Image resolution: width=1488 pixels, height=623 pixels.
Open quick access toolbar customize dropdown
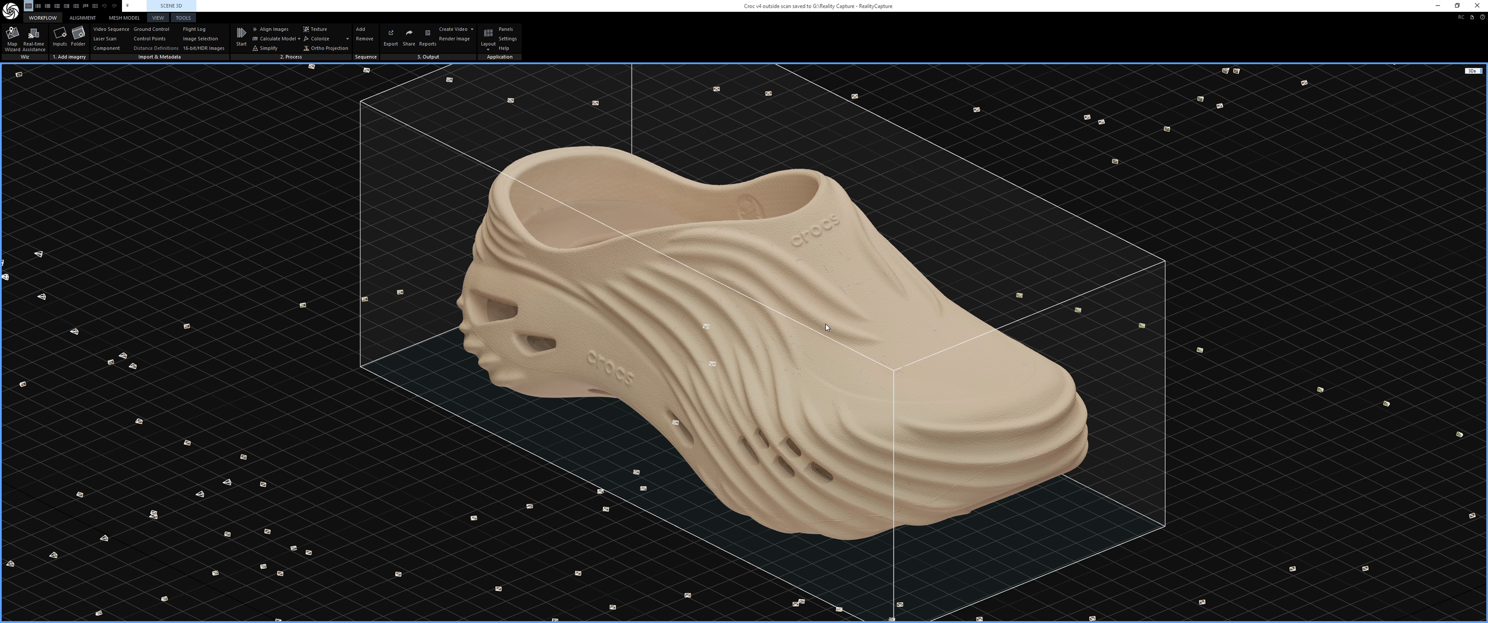[127, 6]
